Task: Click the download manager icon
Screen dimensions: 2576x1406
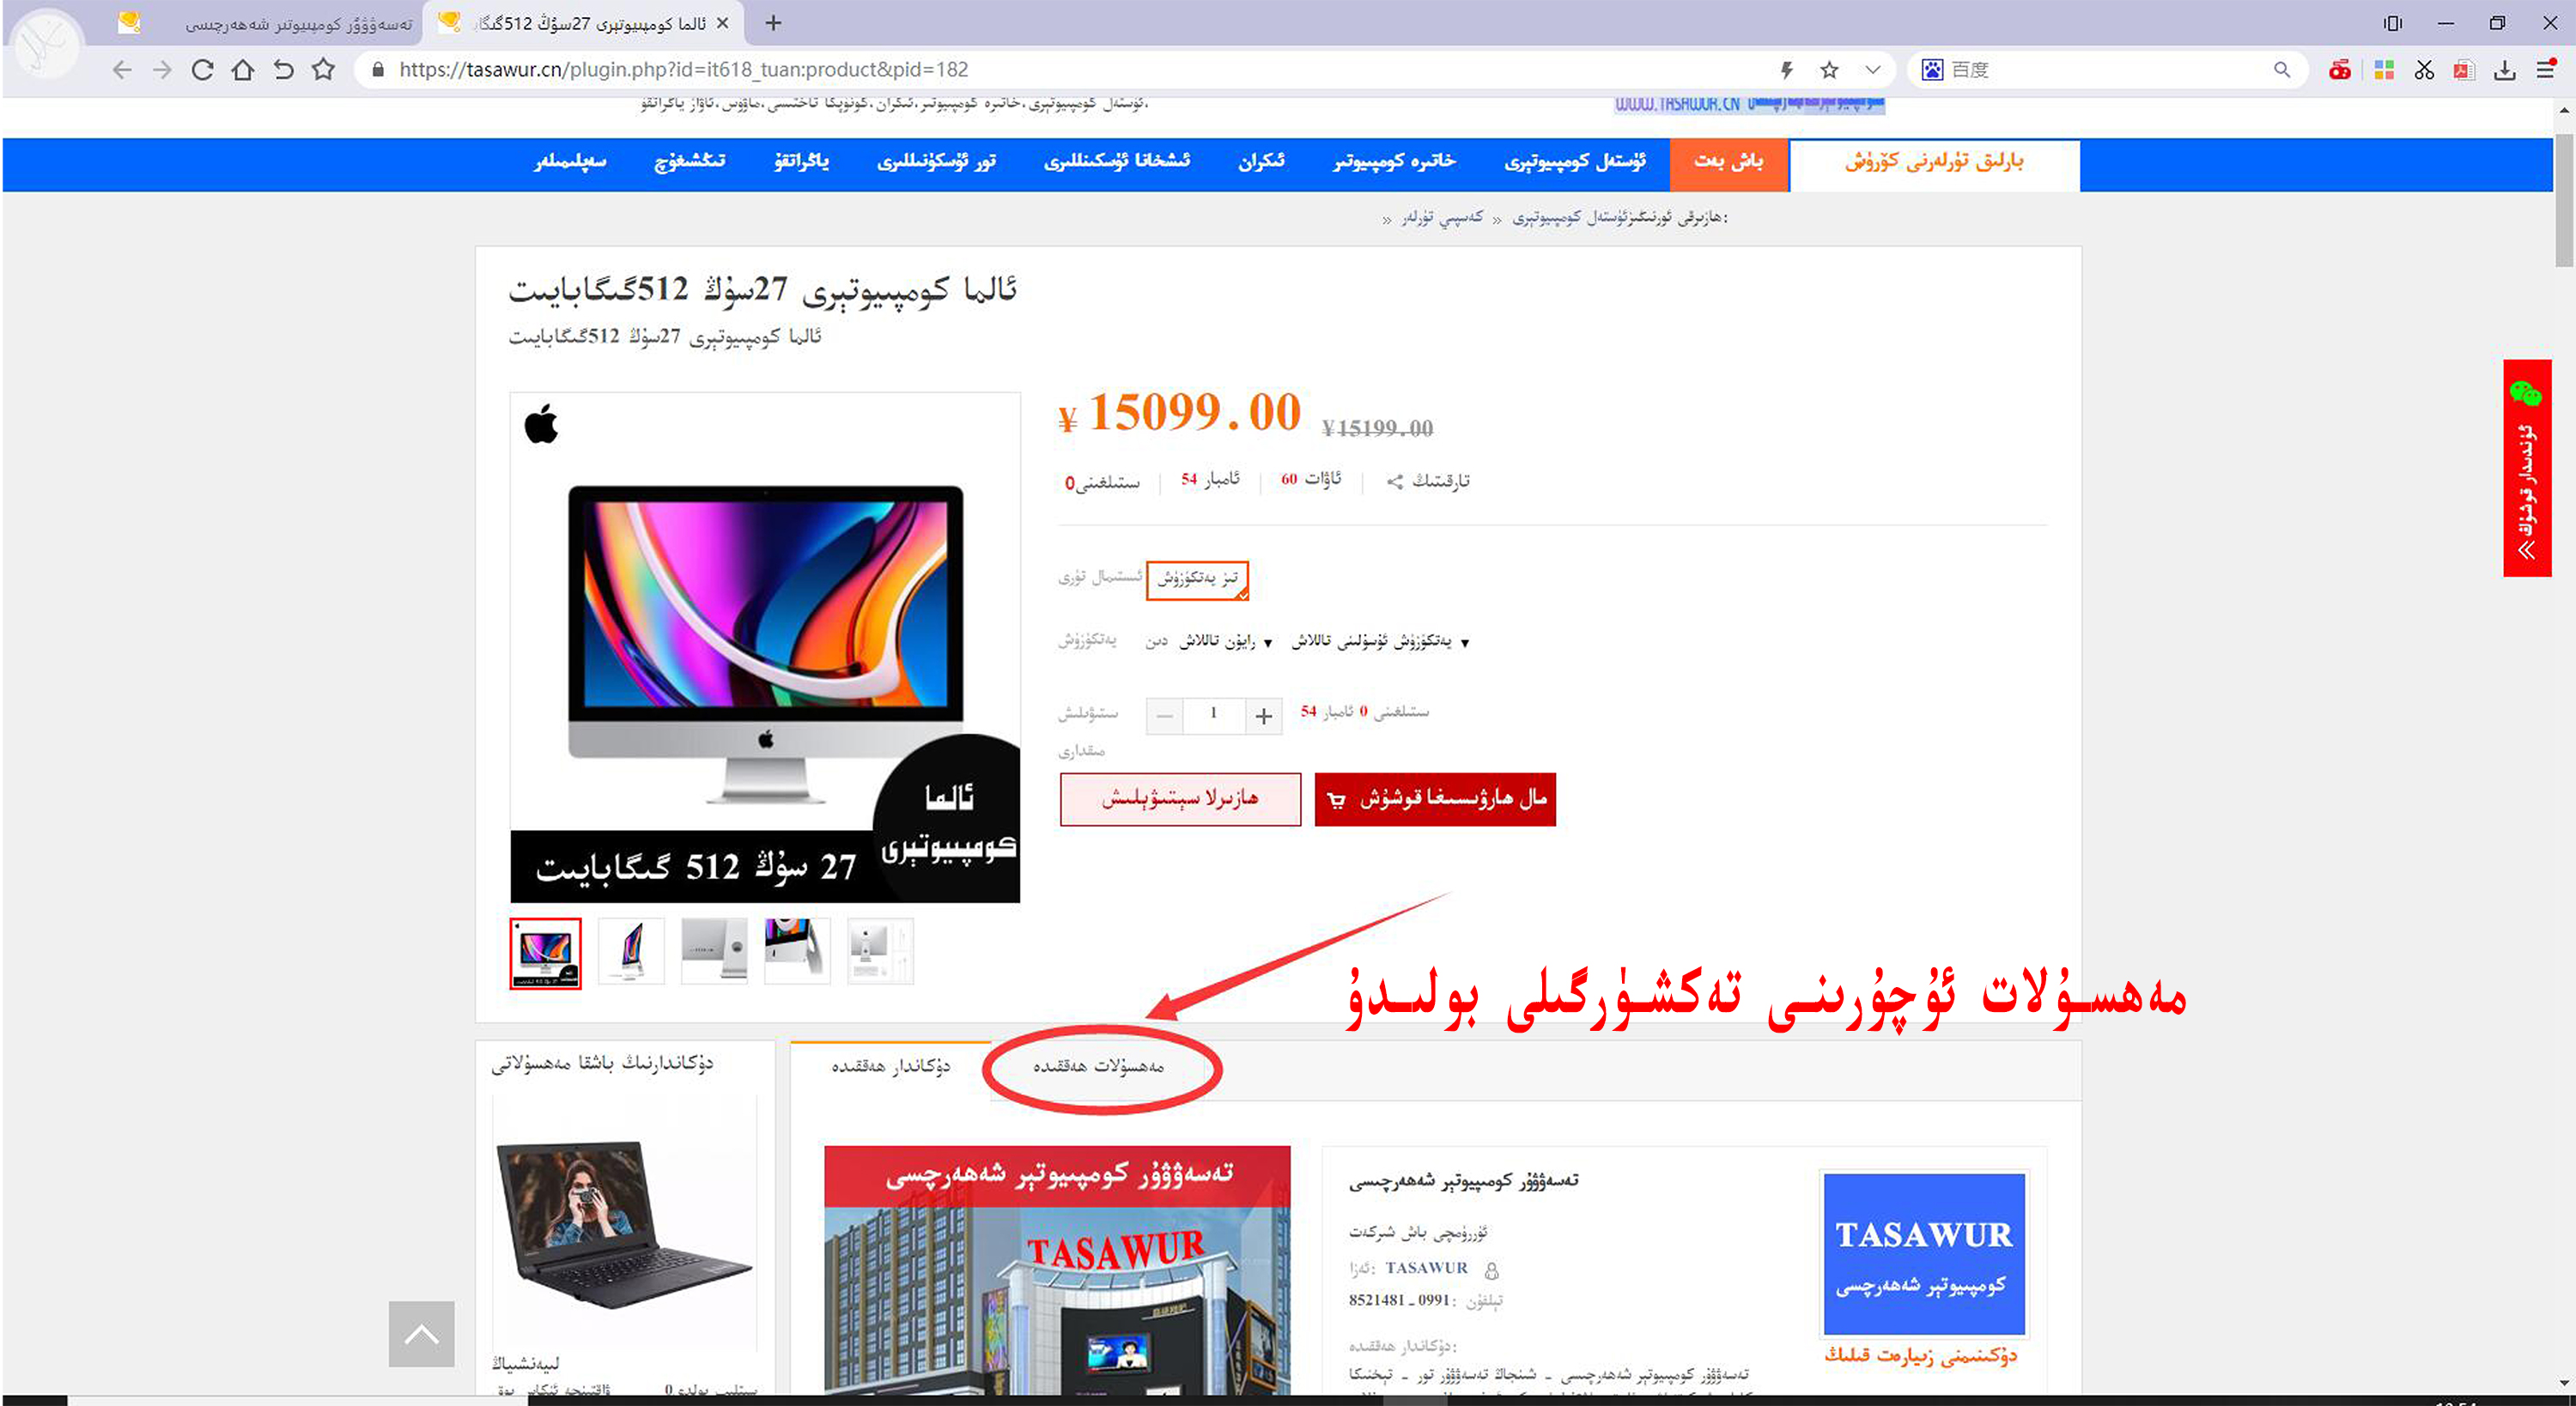Action: (2504, 70)
